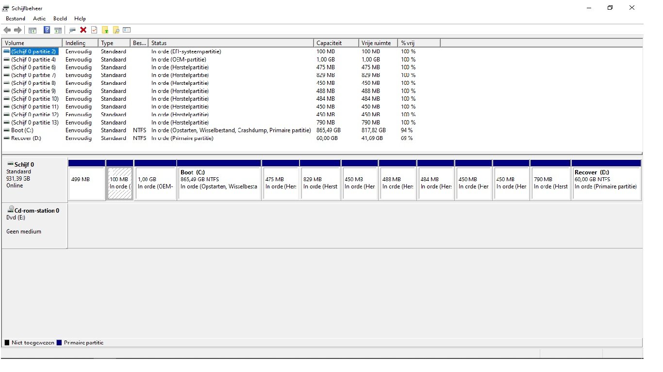Click the properties checkmark page icon

[94, 30]
